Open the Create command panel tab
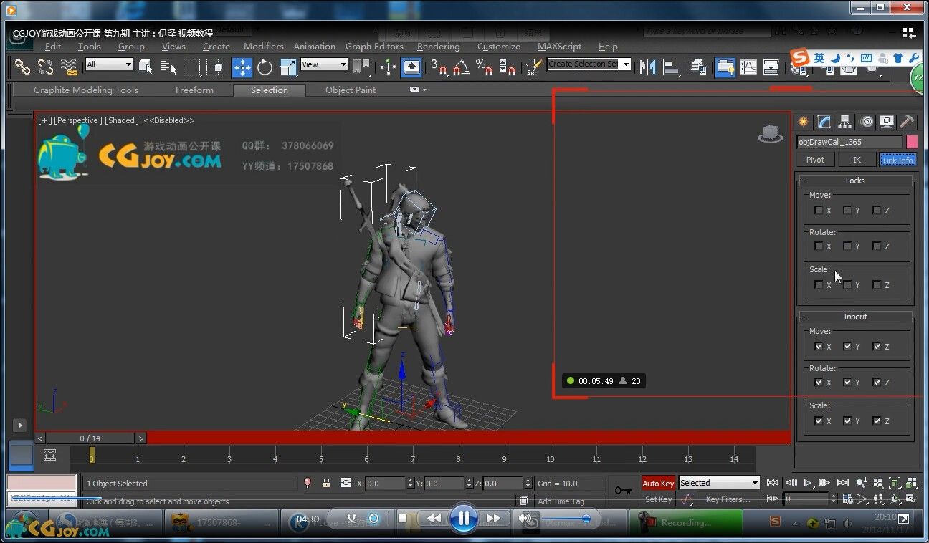The height and width of the screenshot is (543, 929). (803, 121)
